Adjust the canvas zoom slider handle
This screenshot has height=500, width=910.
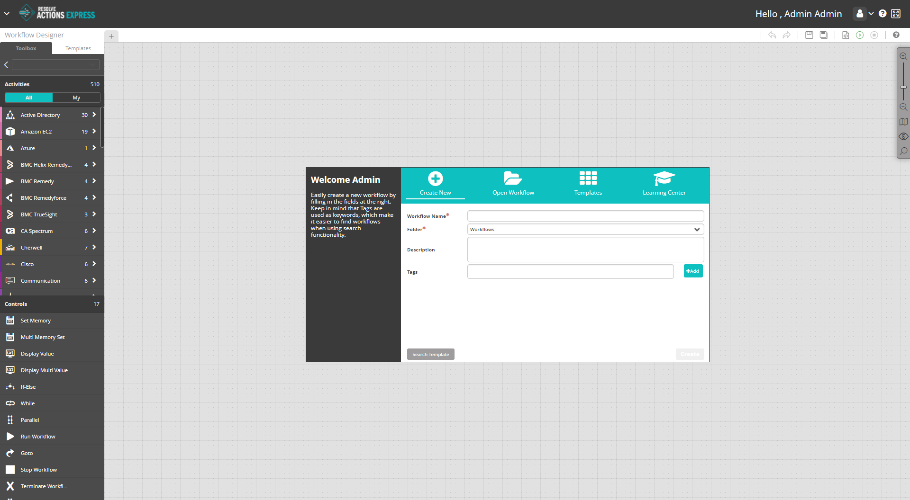click(x=903, y=87)
